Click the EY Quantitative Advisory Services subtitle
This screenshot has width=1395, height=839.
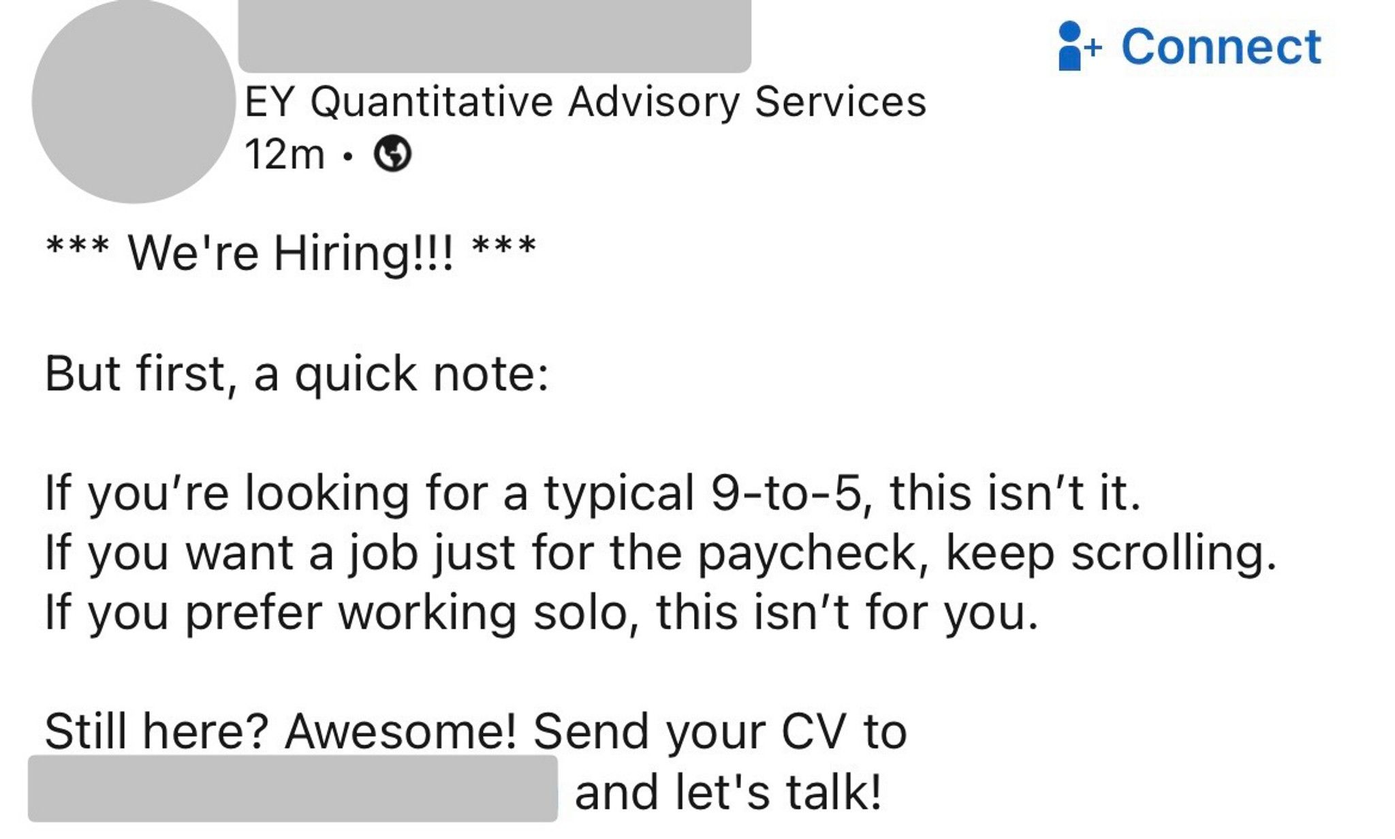pos(586,102)
